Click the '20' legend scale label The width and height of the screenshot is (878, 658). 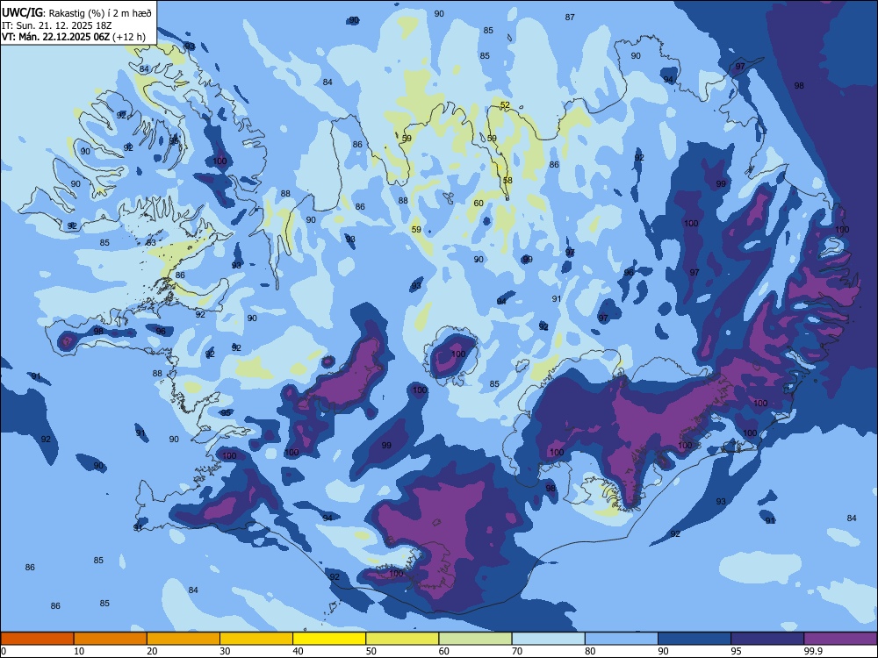[152, 651]
